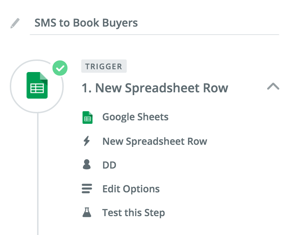Choose Test this Step
This screenshot has width=292, height=235.
133,212
